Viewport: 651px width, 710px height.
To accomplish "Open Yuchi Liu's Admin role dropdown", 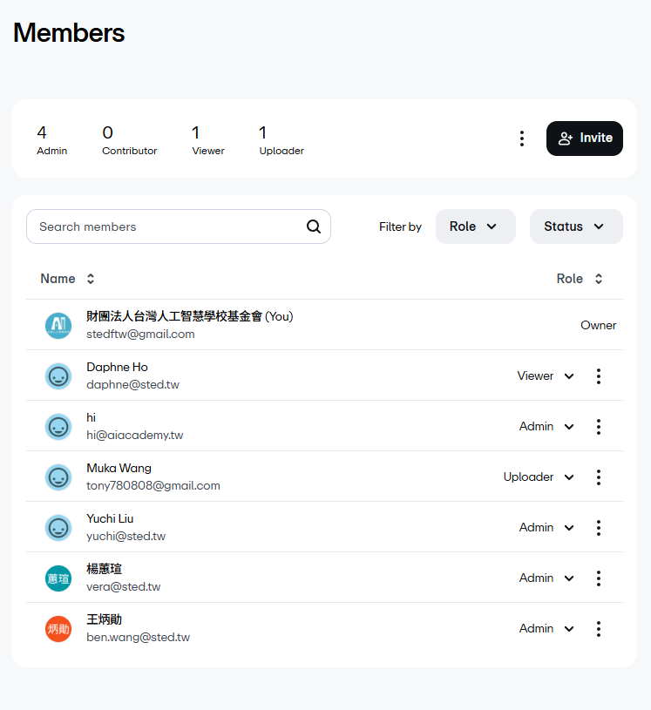I will click(x=546, y=528).
